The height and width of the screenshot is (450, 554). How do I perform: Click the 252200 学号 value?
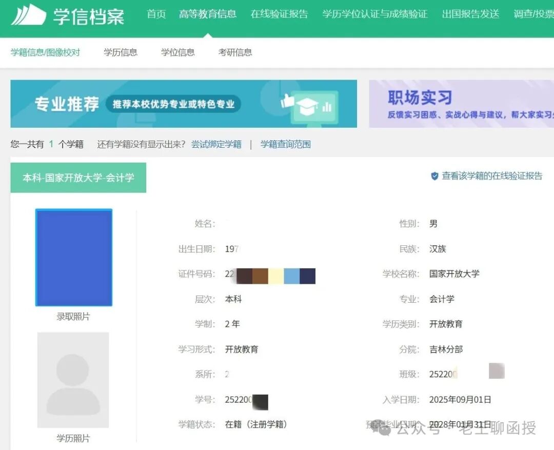tap(239, 400)
